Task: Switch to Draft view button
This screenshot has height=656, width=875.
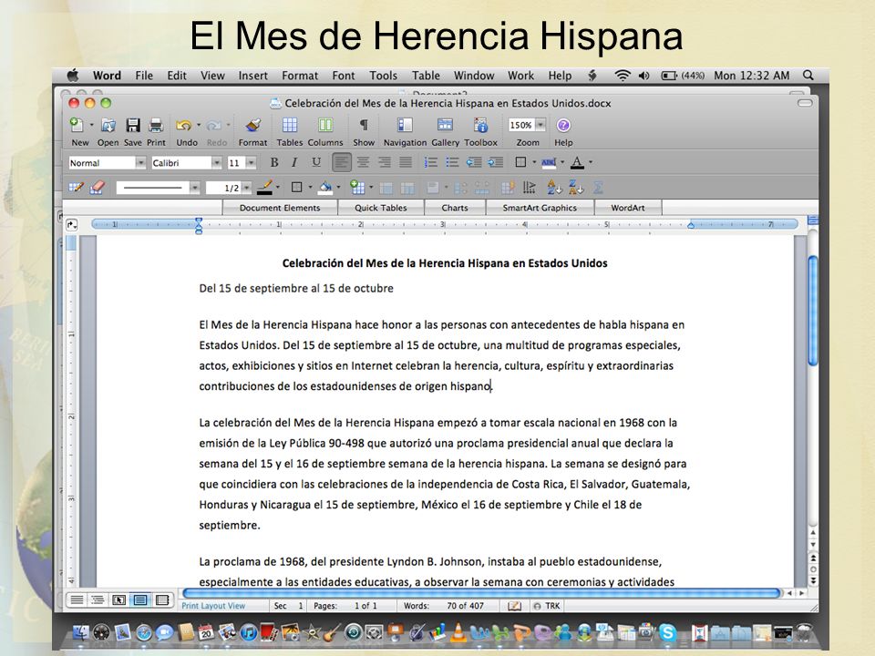Action: coord(77,600)
